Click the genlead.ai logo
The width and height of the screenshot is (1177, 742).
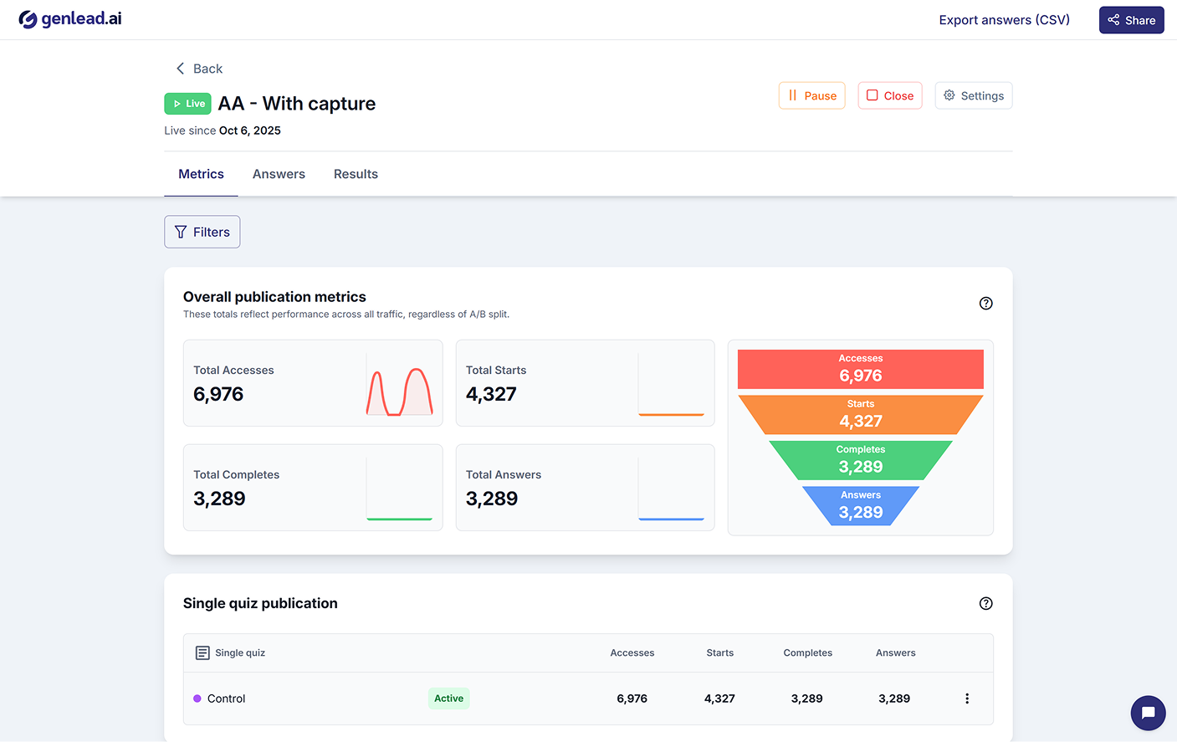(70, 18)
